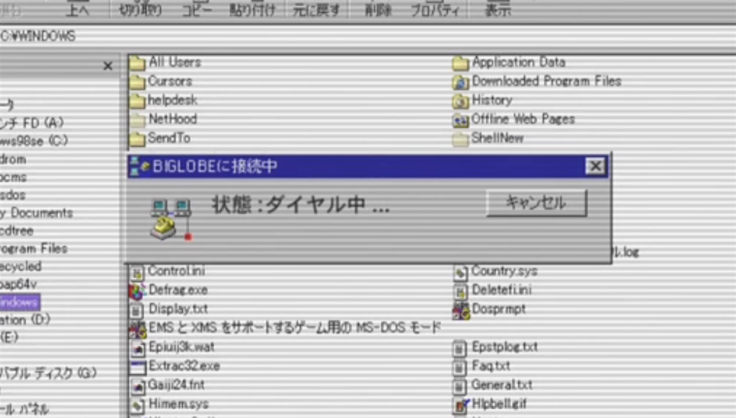Select the ディスク (G:) removable disk in tree
The image size is (736, 418).
point(48,373)
